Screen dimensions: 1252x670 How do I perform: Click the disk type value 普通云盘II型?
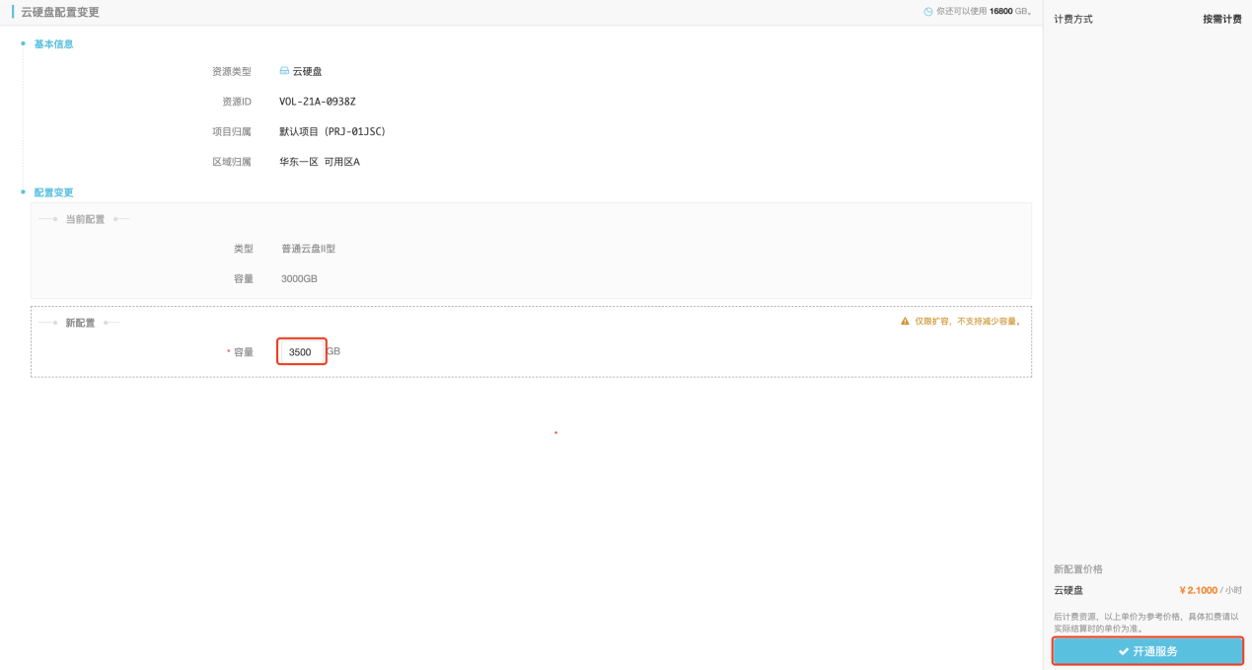tap(309, 249)
